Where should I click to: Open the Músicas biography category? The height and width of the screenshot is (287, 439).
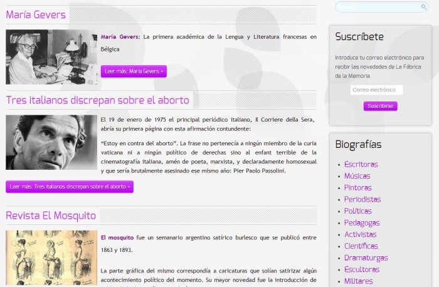357,176
